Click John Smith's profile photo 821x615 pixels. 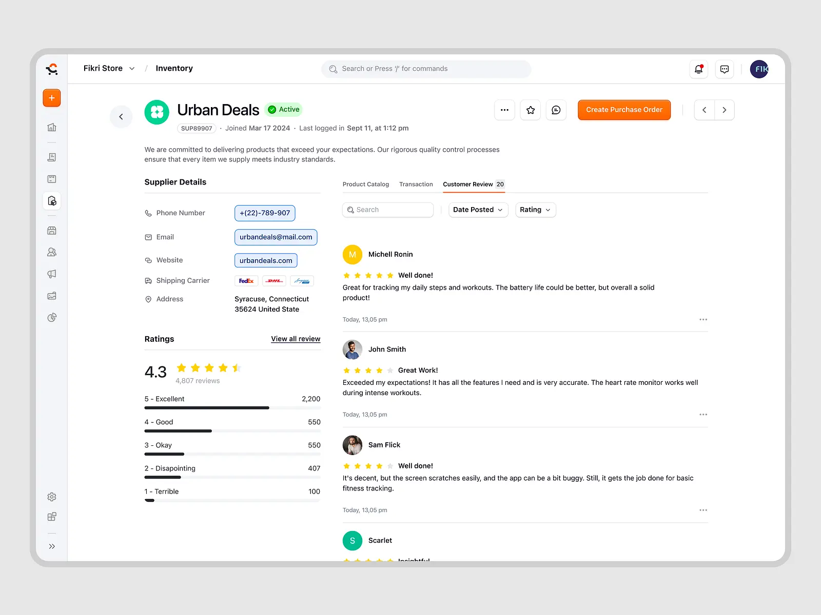(353, 350)
